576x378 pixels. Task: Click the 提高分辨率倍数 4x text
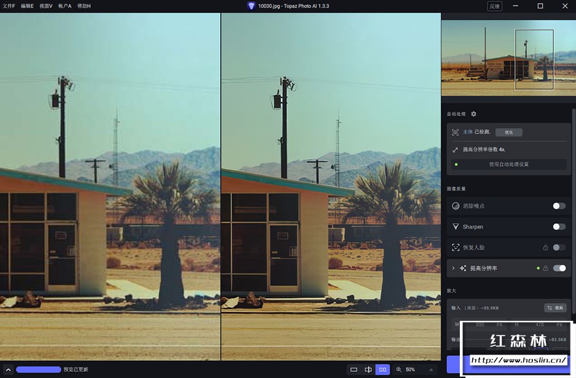coord(484,149)
